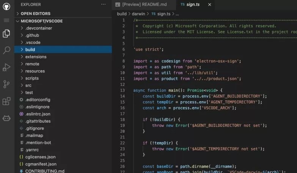The image size is (297, 173).
Task: Select the build folder in the explorer
Action: (x=30, y=50)
